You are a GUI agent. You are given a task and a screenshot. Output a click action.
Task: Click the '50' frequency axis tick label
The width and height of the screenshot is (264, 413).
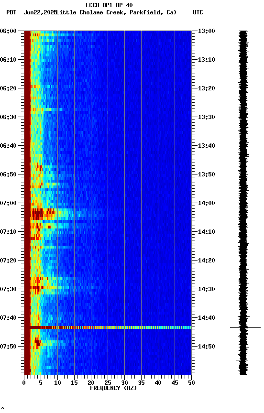point(191,383)
